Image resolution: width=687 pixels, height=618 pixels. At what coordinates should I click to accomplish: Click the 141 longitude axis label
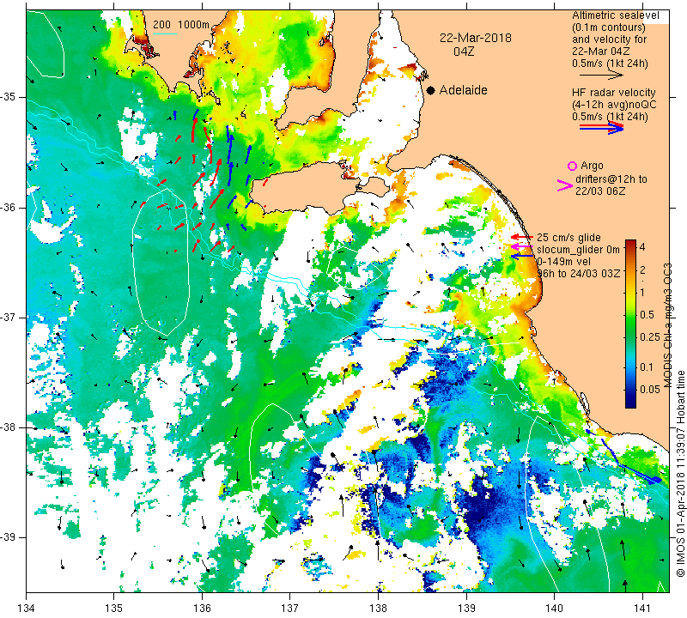pyautogui.click(x=642, y=609)
